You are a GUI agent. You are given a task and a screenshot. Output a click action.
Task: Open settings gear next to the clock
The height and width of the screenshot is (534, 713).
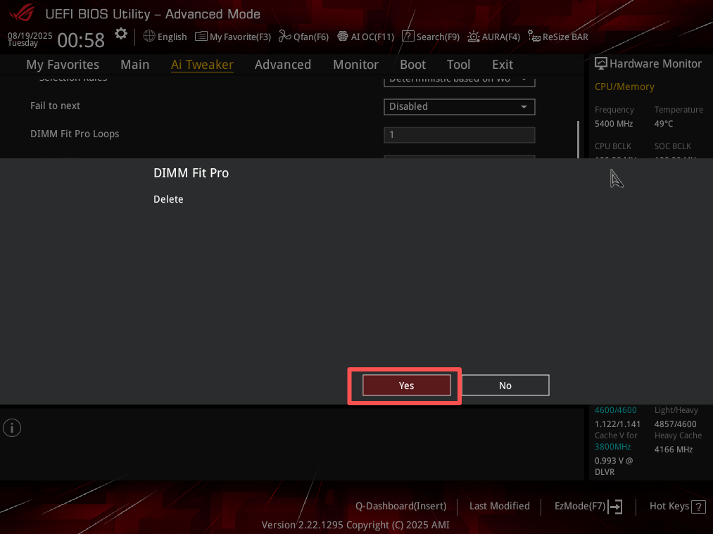tap(121, 34)
